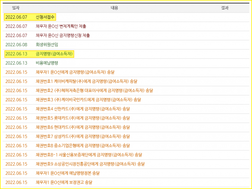252x189 pixels.
Task: Click 채권번호8 중소기업은행 송달 entry
Action: point(83,145)
